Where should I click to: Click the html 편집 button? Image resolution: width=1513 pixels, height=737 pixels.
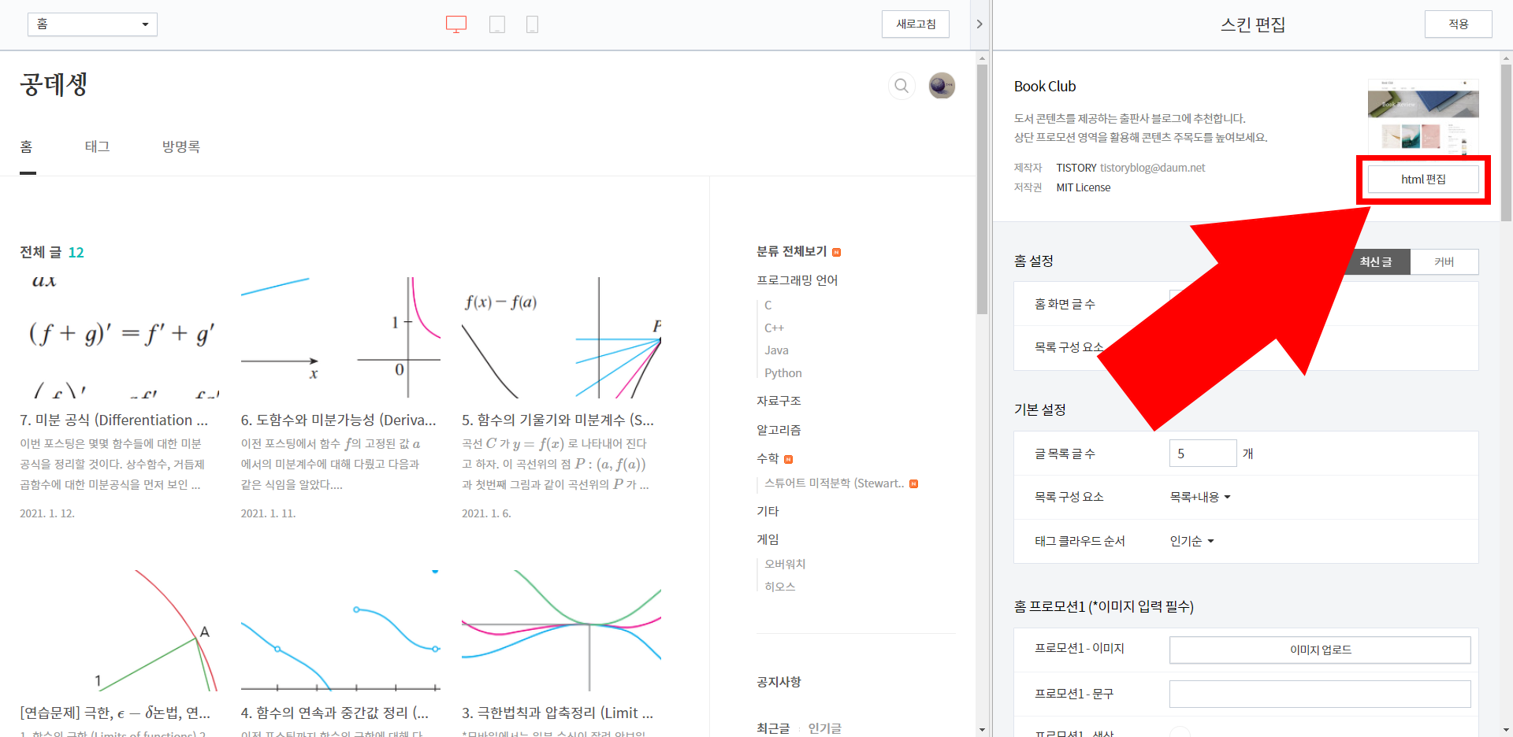click(x=1423, y=180)
